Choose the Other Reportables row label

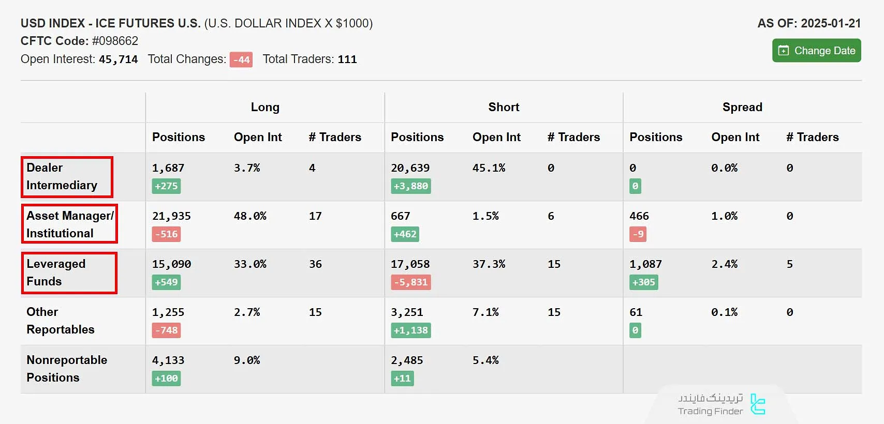pyautogui.click(x=60, y=321)
